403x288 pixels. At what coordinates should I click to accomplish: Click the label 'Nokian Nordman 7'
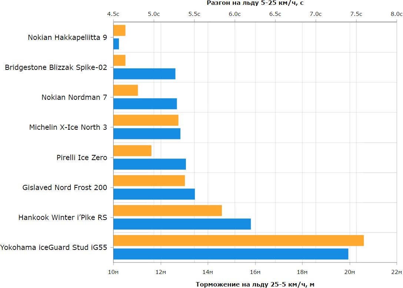74,98
